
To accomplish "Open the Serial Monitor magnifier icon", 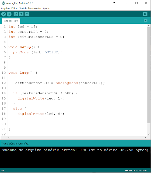I will (145, 14).
